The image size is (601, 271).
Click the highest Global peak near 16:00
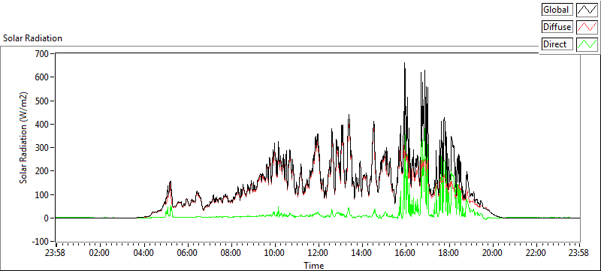[x=404, y=63]
